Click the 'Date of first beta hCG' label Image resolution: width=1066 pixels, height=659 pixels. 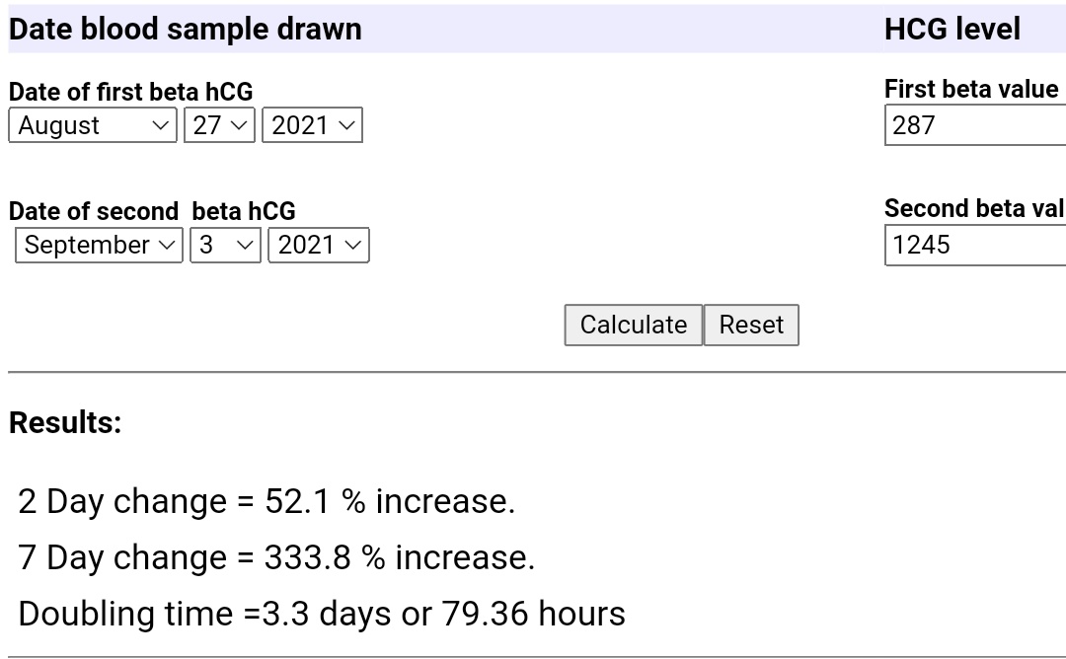pos(130,92)
